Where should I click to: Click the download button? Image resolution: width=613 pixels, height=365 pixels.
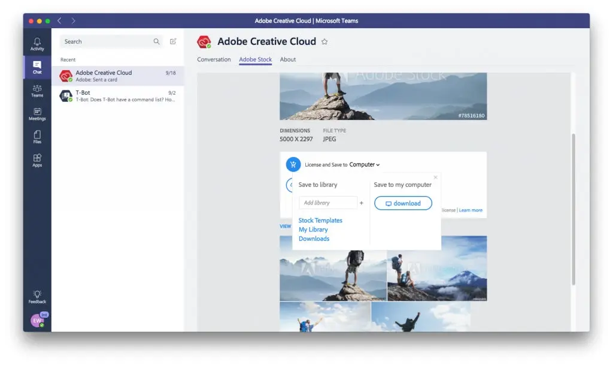pos(403,203)
